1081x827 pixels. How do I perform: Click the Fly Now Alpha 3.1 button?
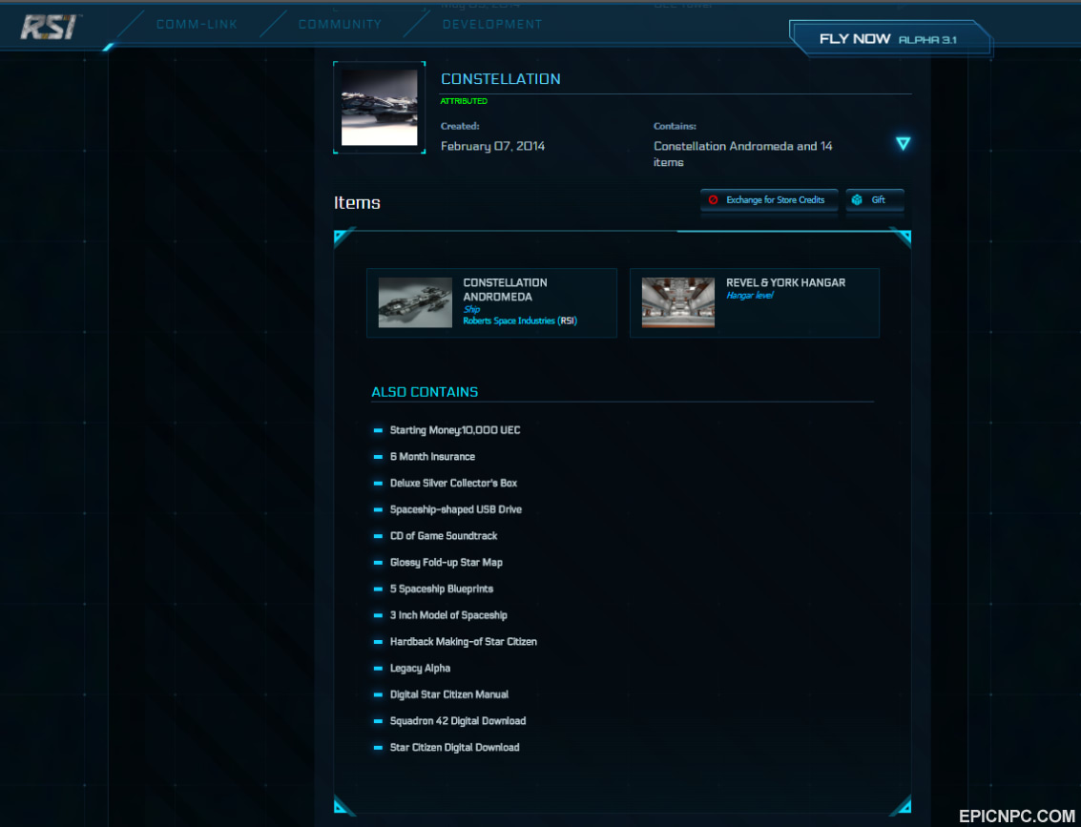(891, 38)
